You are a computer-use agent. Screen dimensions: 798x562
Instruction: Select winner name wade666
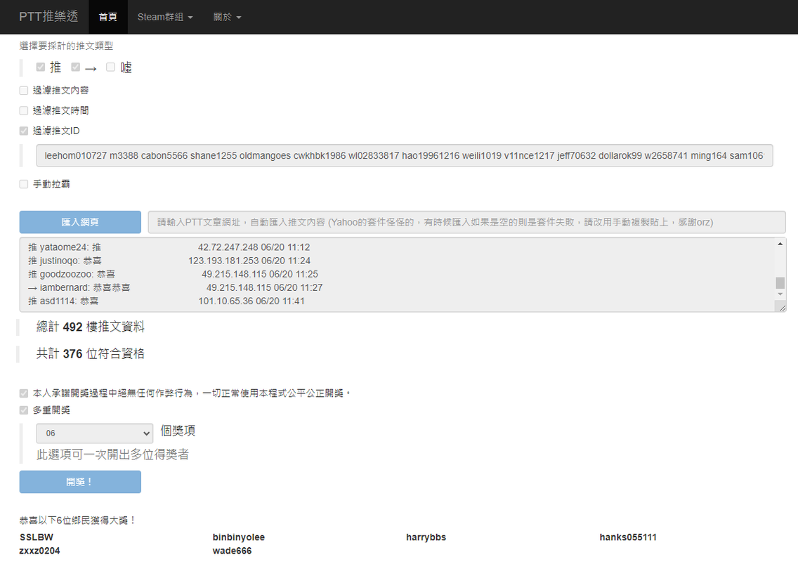pos(232,551)
